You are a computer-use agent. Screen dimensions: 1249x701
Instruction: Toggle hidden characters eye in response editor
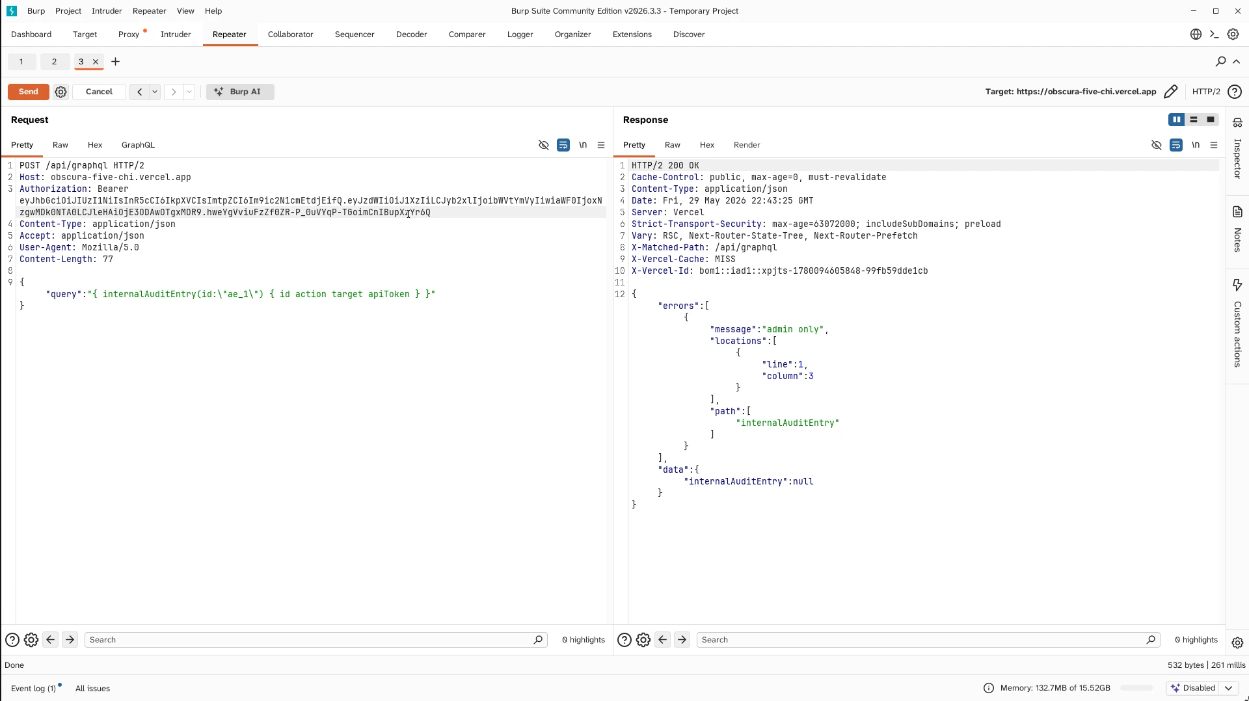[x=1157, y=145]
